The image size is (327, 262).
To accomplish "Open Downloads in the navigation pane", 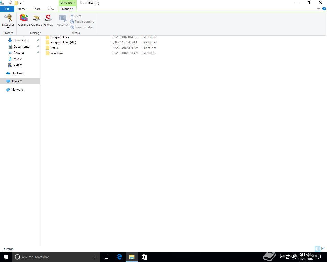I will pos(21,40).
